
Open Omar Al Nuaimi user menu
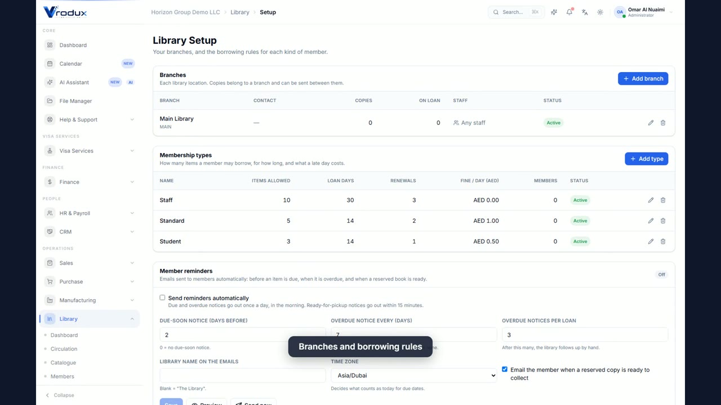(644, 12)
